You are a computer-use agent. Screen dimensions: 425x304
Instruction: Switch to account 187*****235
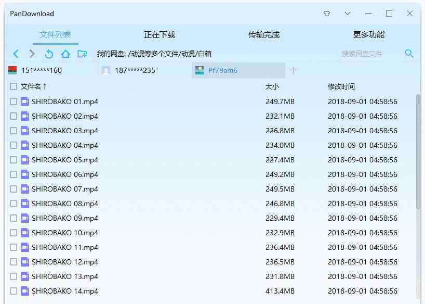pos(135,70)
